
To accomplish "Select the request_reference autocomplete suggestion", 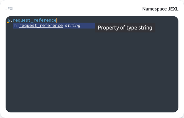I will coord(54,26).
